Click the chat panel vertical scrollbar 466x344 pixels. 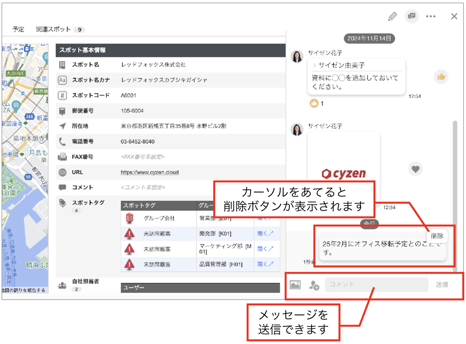pyautogui.click(x=455, y=196)
